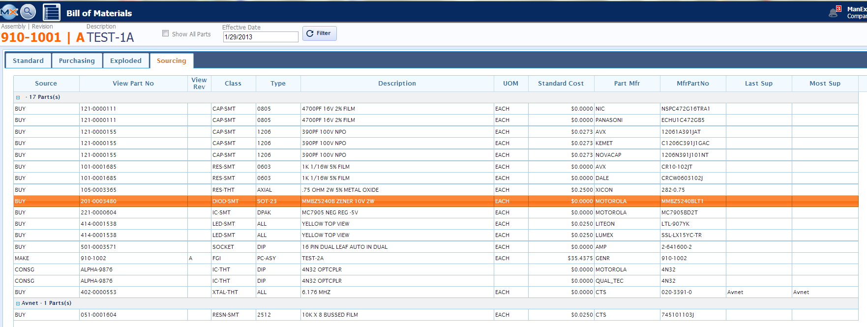Click the UOM column header

tap(511, 84)
